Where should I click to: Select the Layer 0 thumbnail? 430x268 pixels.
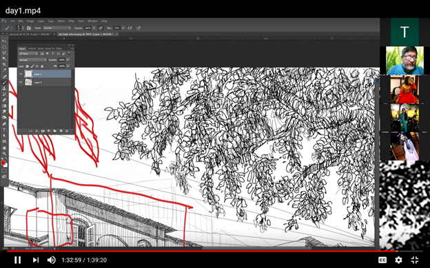pos(28,82)
